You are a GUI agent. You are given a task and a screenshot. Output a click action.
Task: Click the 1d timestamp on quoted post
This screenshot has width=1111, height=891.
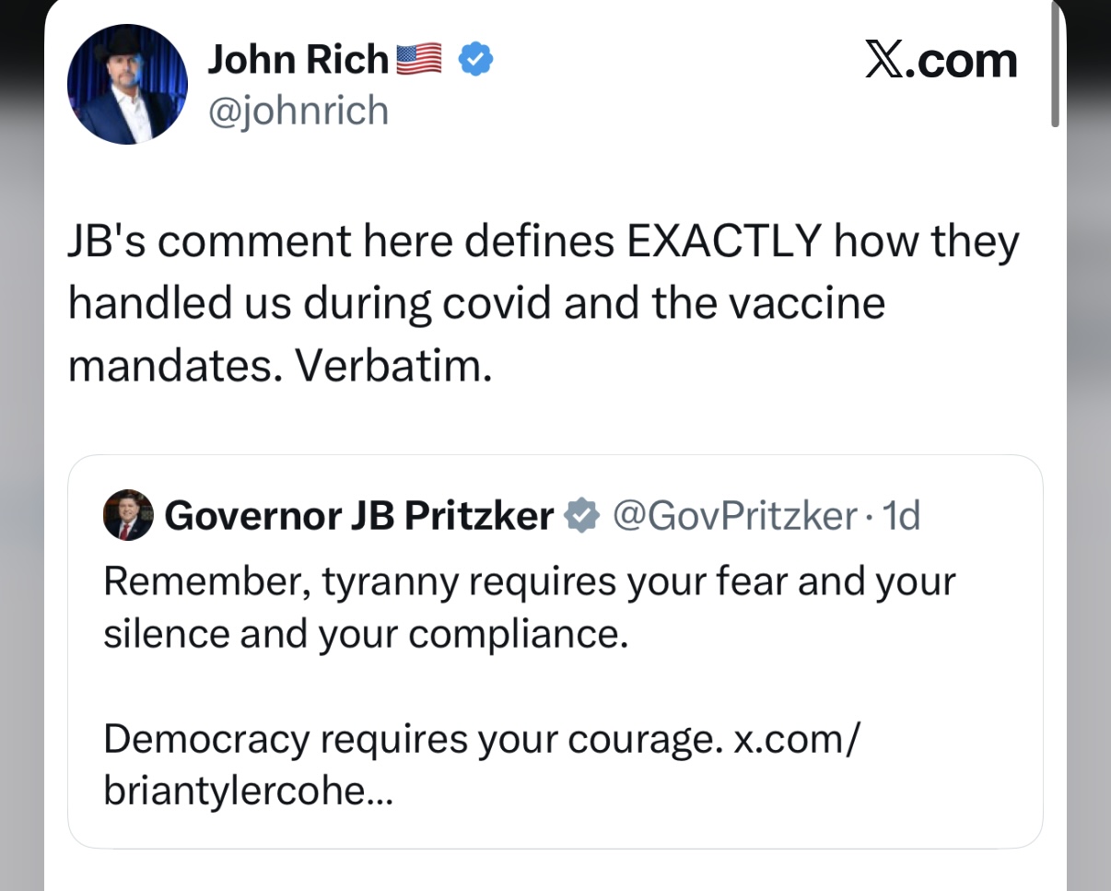point(901,516)
